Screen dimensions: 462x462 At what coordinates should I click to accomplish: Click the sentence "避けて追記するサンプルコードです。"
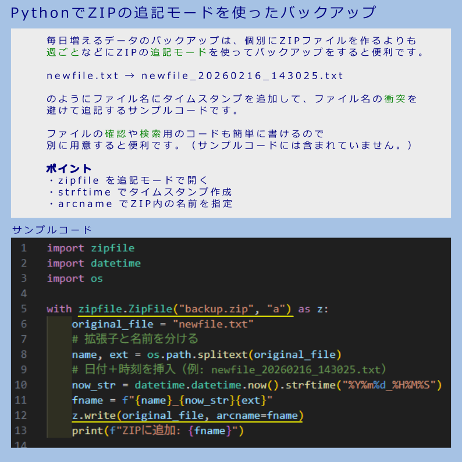(143, 111)
